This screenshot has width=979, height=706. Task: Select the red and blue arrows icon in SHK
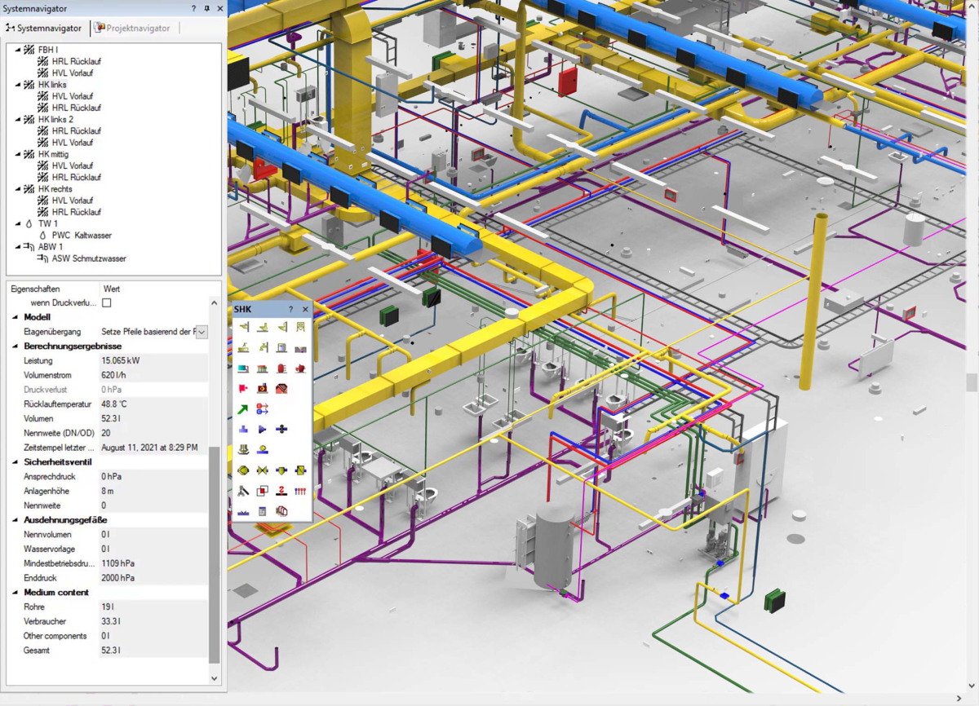click(x=262, y=409)
